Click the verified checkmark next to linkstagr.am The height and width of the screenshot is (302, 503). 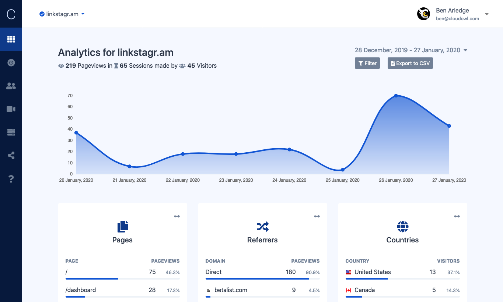[x=41, y=14]
